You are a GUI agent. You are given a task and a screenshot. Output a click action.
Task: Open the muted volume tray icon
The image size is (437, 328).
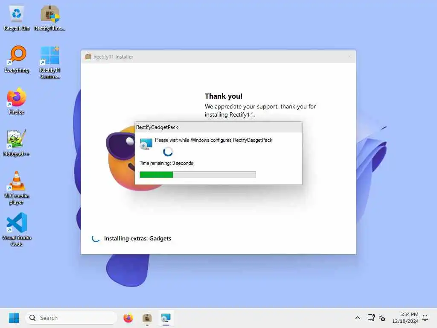(382, 318)
